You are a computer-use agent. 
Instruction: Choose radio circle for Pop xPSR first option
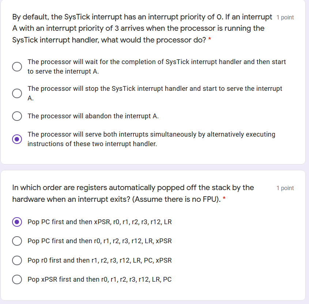tap(17, 279)
